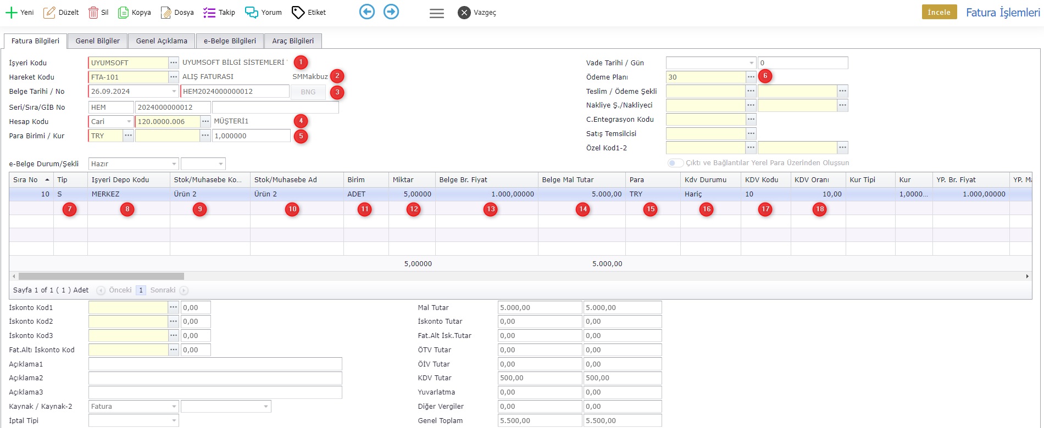Open the Dosya file icon
This screenshot has height=428, width=1044.
pyautogui.click(x=165, y=12)
